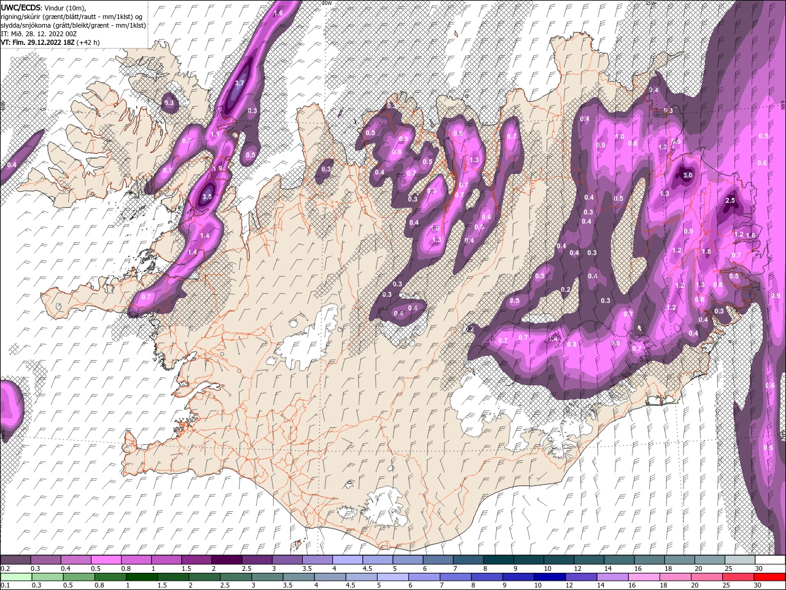This screenshot has height=590, width=786.
Task: Pick the rain scale swatch between 7 and 8
Action: (x=457, y=577)
